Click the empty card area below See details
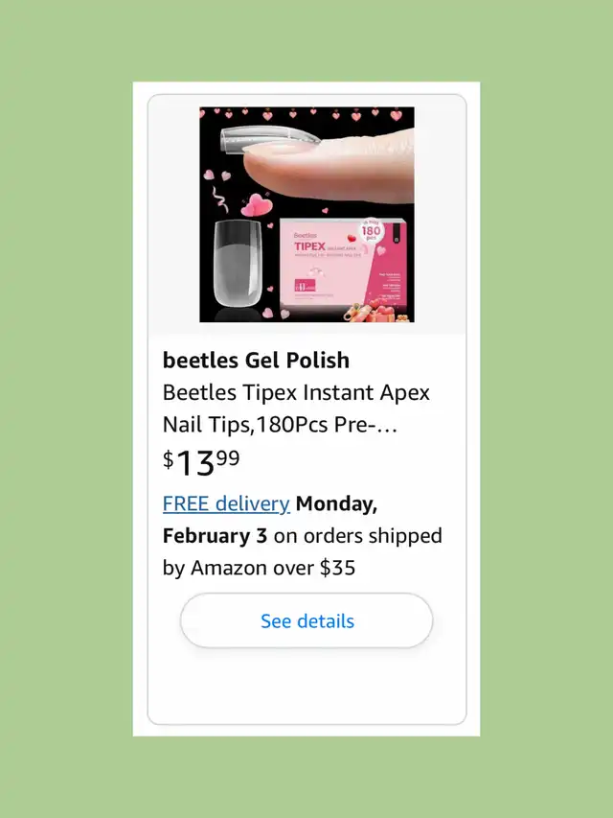 point(306,686)
